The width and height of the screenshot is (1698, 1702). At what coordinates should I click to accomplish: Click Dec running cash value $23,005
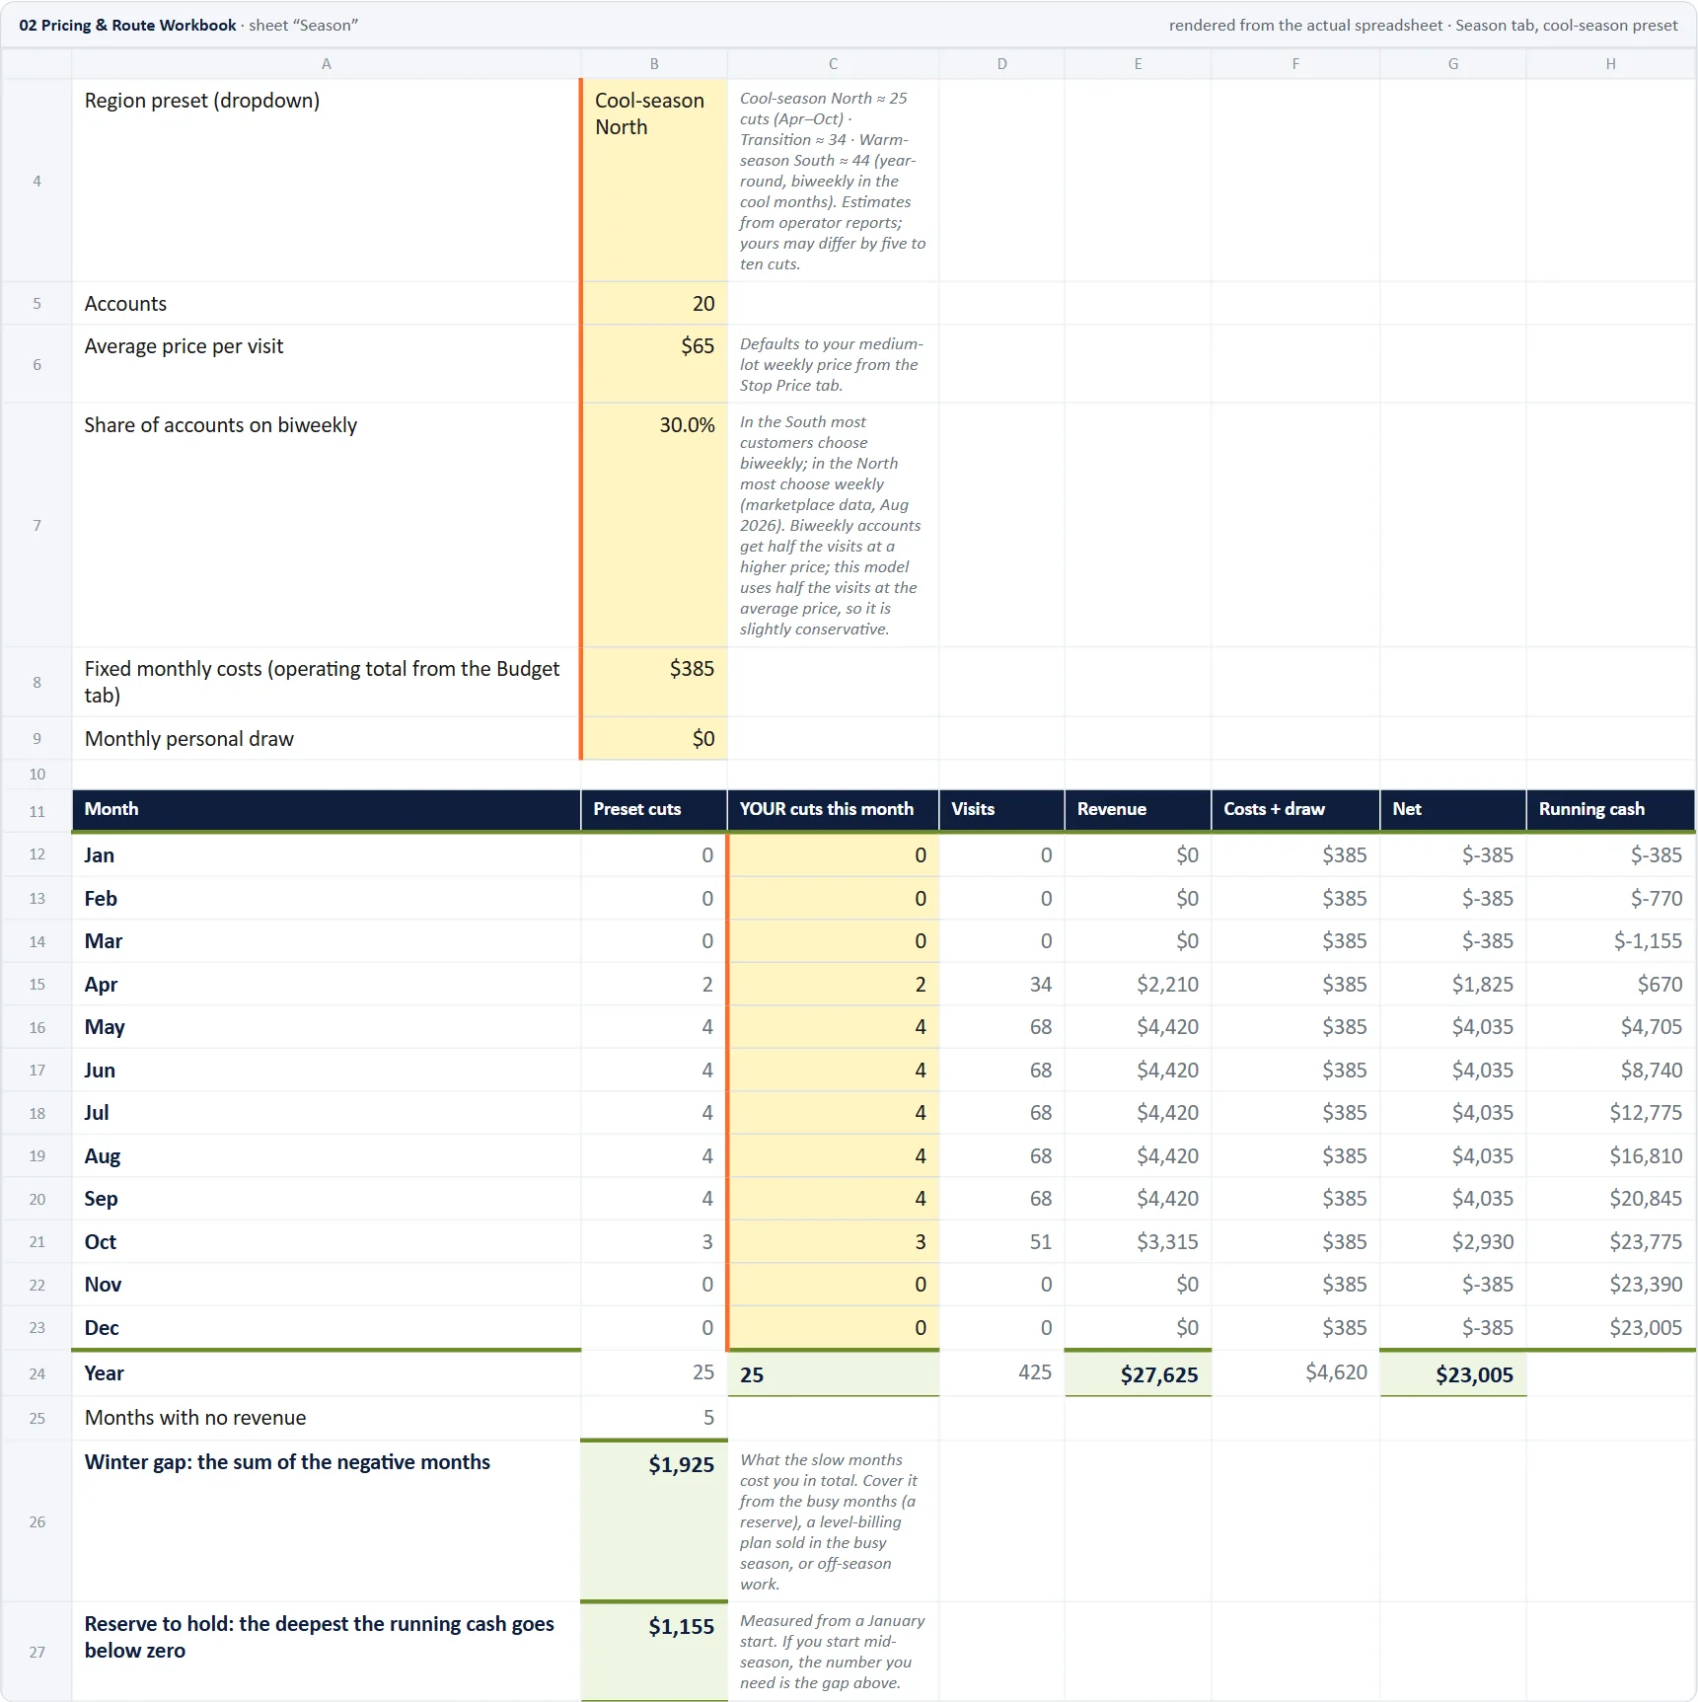pos(1646,1328)
